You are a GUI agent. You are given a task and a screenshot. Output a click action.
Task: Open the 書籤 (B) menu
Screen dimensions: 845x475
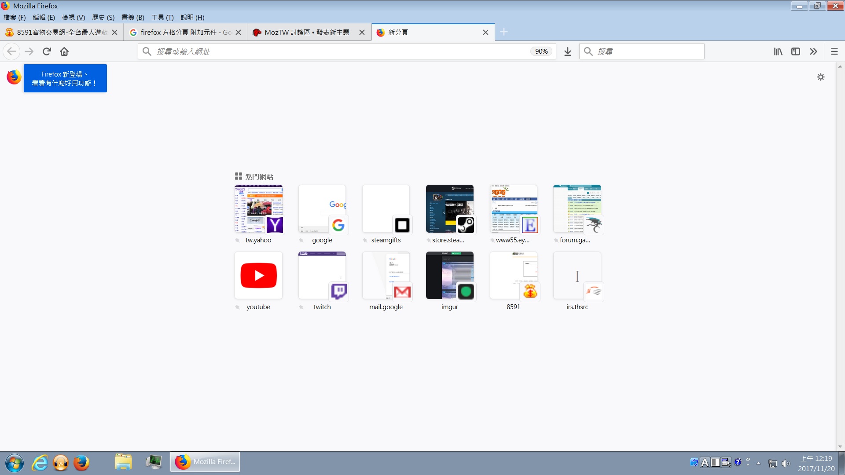132,18
